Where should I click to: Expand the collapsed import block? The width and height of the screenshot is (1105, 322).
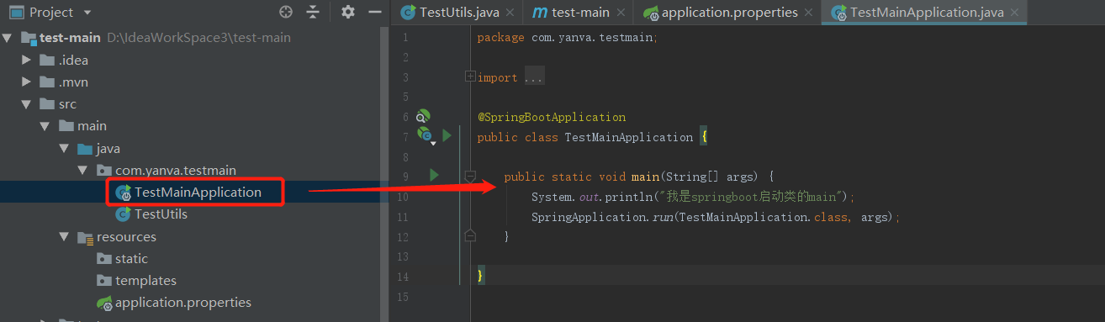click(470, 77)
